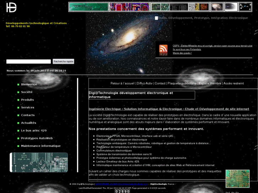
Task: Click the Système de transmission de données sans fil item
Action: pos(124,154)
